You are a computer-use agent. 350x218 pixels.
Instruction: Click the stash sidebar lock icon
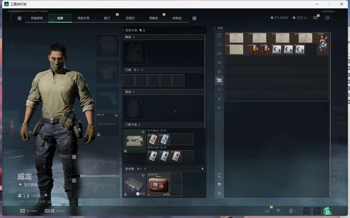pos(219,99)
